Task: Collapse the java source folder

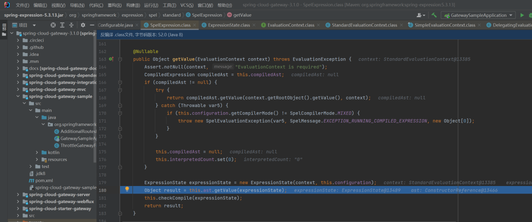Action: 36,117
